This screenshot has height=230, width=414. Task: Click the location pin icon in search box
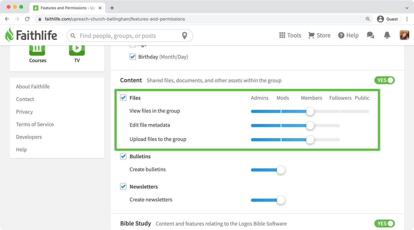pyautogui.click(x=185, y=36)
